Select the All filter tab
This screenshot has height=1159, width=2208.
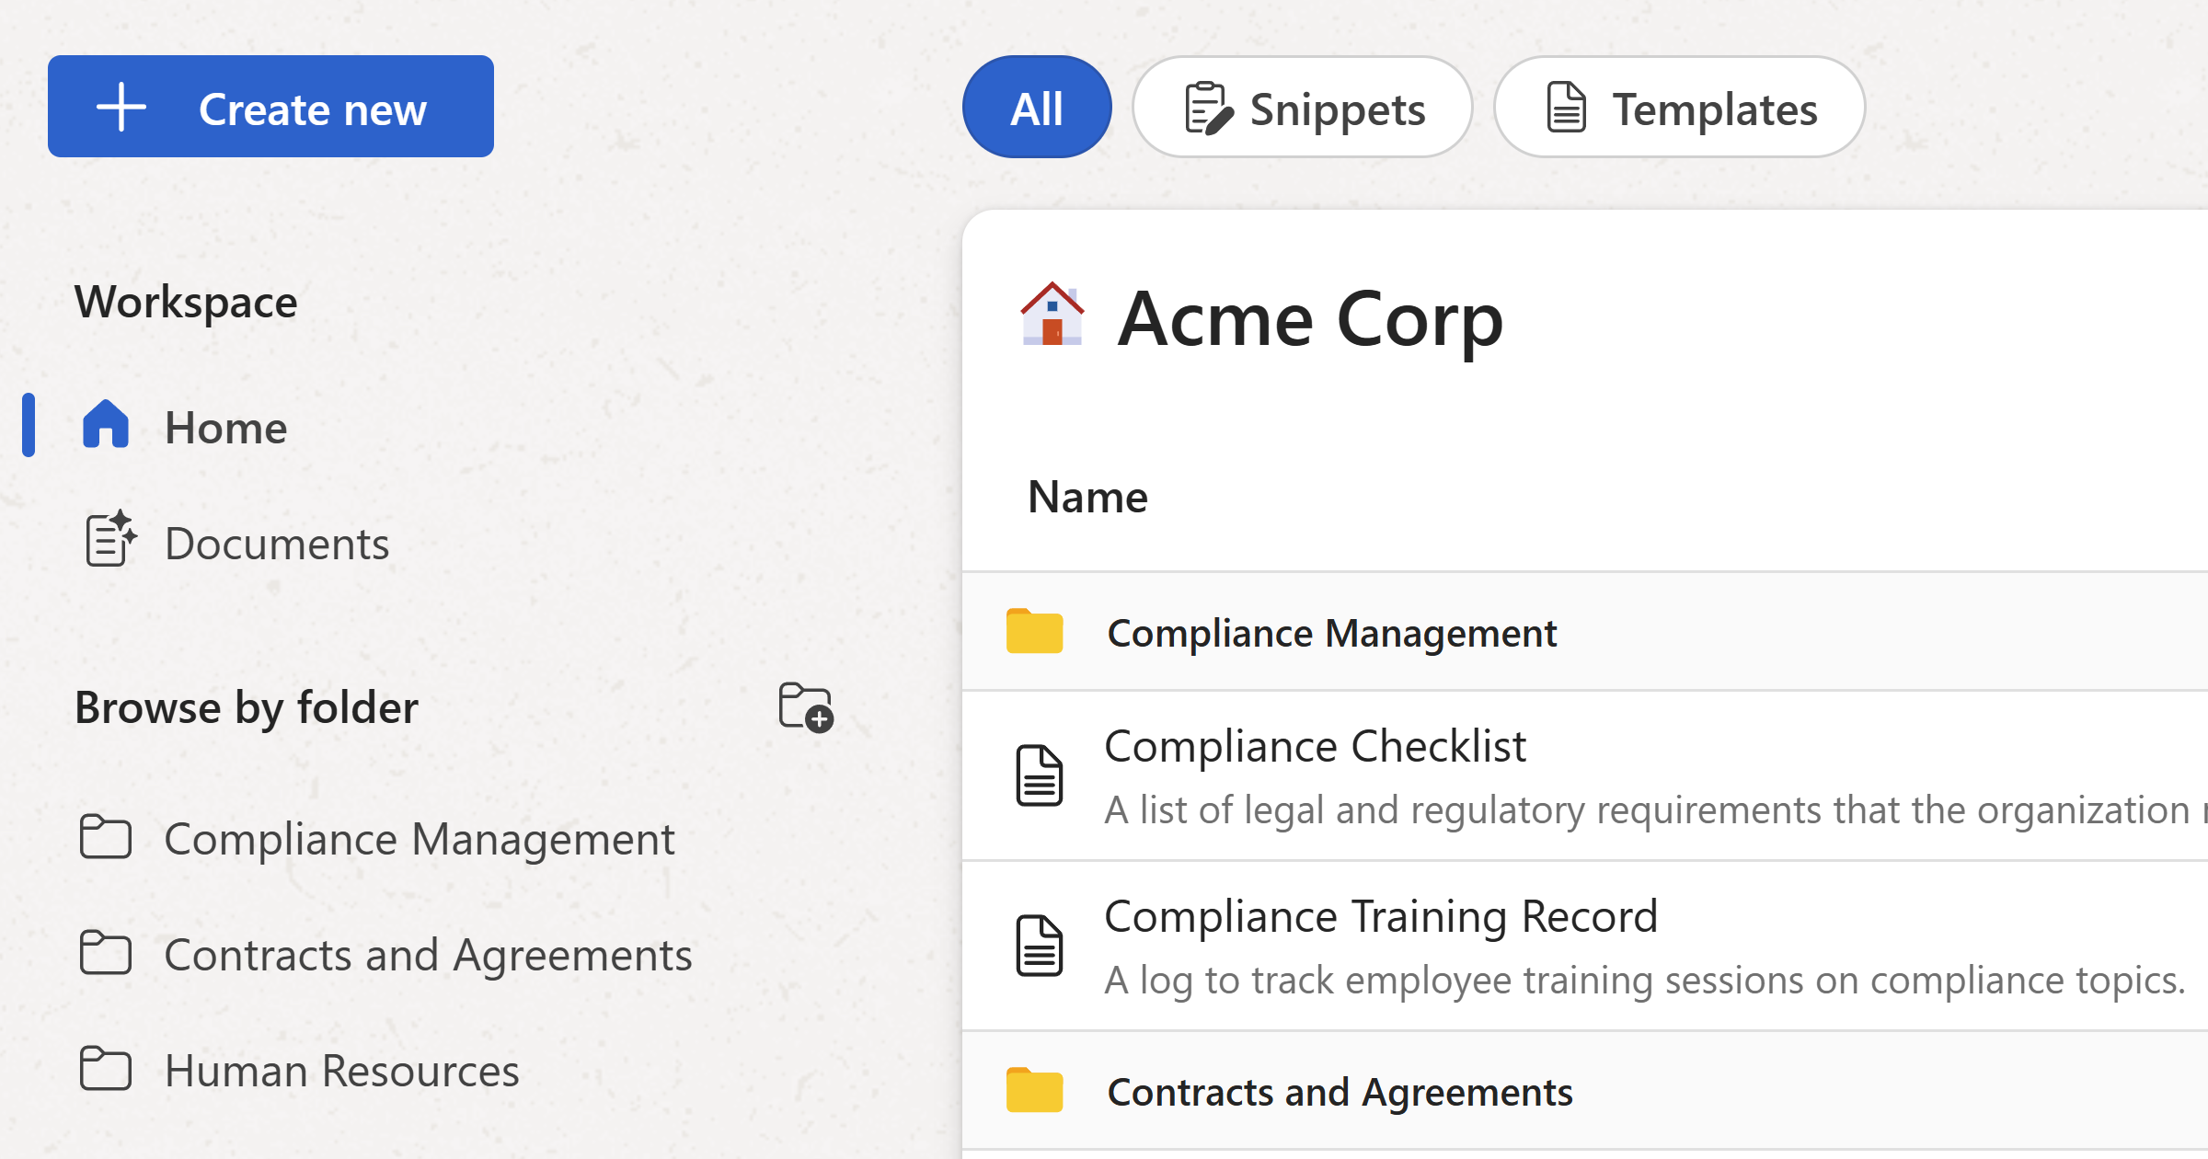click(x=1037, y=108)
